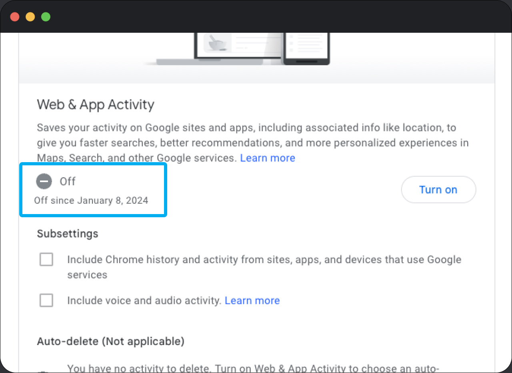Click the yellow macOS minimize button
512x373 pixels.
pyautogui.click(x=30, y=17)
